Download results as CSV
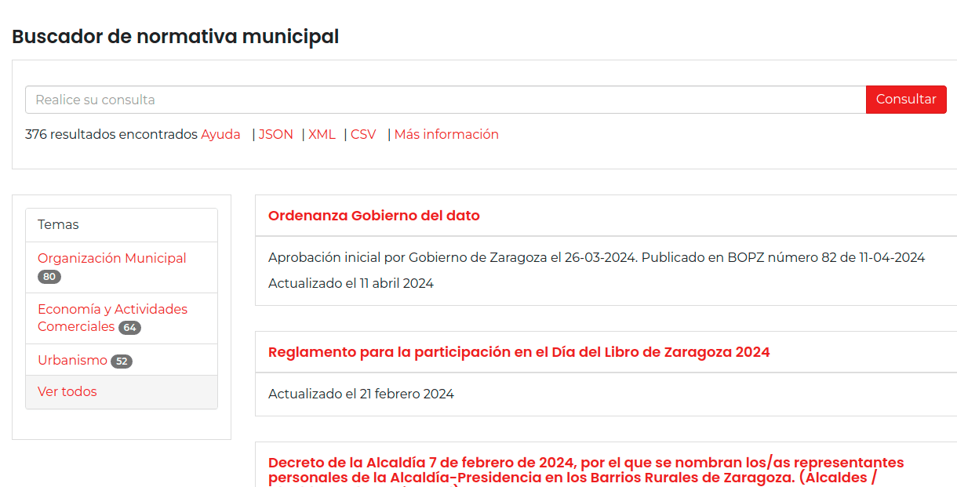The image size is (957, 487). [x=363, y=134]
